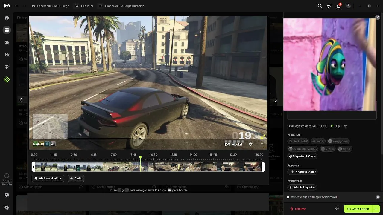This screenshot has height=215, width=383.
Task: Delete the clip with Eliminar
Action: (298, 209)
